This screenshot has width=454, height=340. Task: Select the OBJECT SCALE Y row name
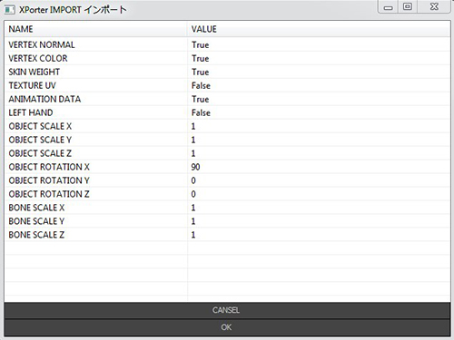click(40, 140)
